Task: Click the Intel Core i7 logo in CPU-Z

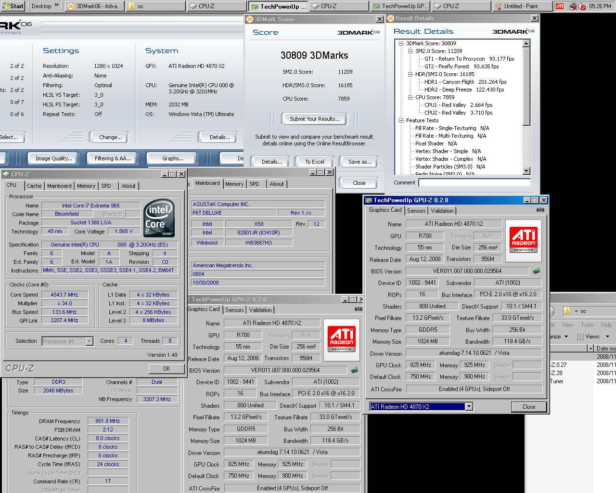Action: (159, 218)
